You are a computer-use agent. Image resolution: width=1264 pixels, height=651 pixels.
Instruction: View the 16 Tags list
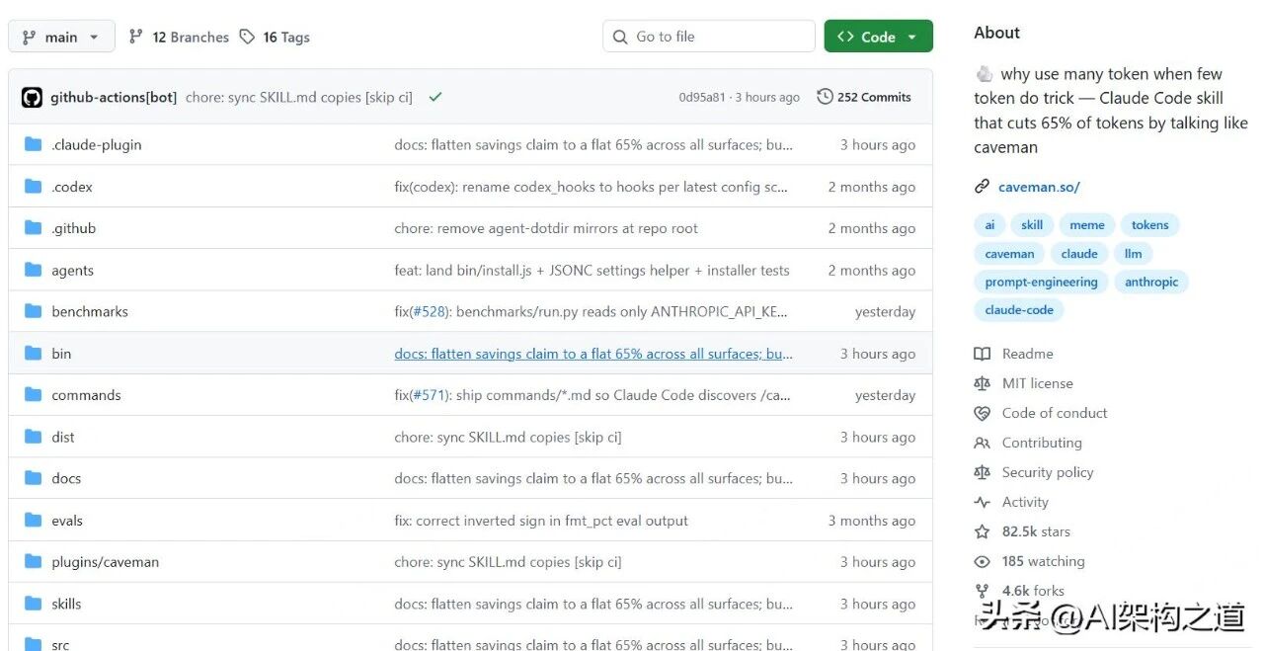click(x=276, y=37)
